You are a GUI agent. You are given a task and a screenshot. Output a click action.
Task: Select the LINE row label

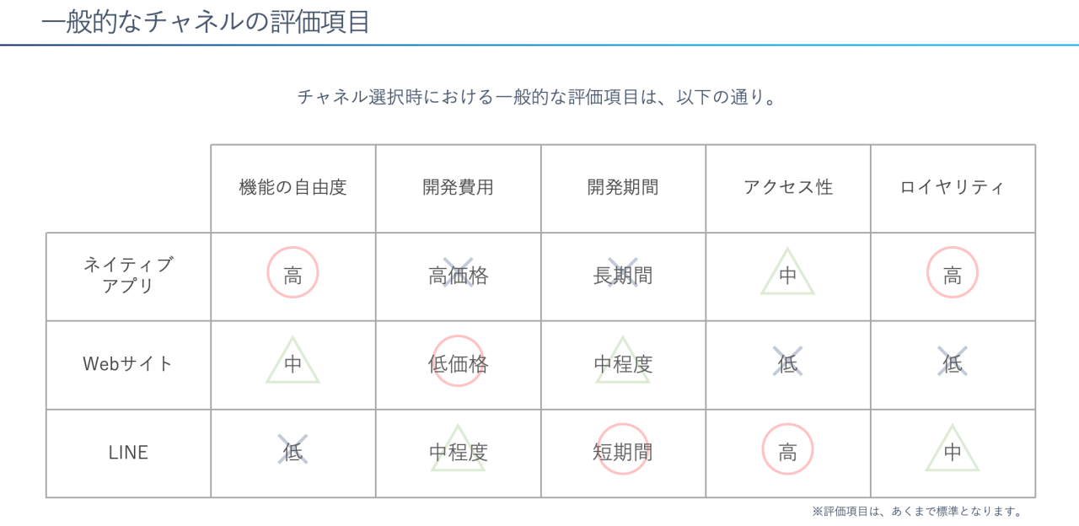coord(128,453)
